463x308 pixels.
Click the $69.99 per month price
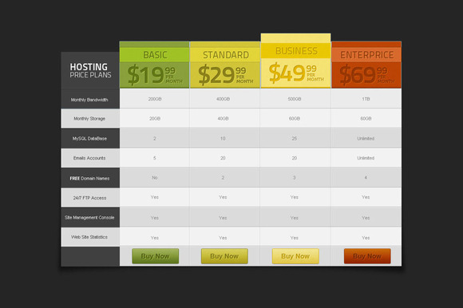(366, 75)
